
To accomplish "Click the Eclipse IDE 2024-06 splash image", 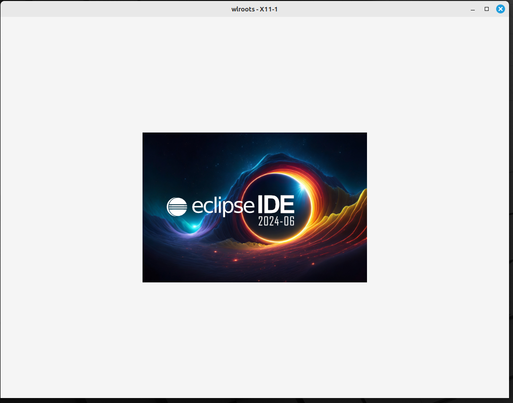I will [x=255, y=207].
